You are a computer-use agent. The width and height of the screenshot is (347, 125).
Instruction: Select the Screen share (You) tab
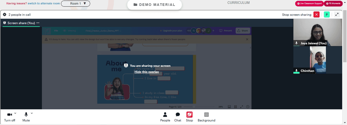tap(21, 23)
